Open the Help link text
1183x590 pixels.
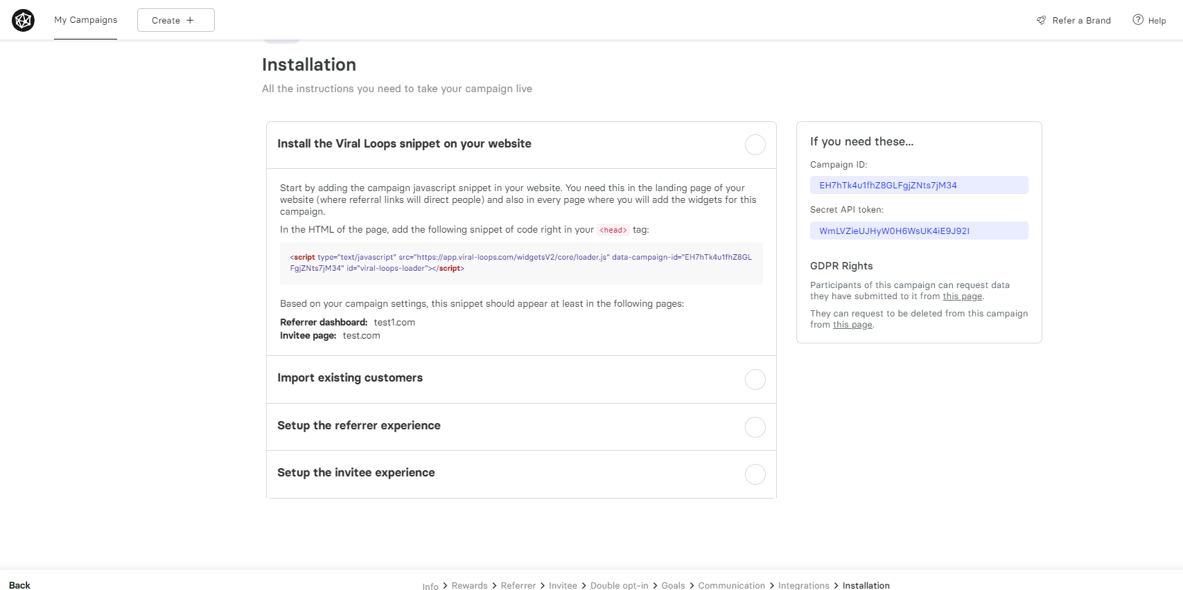(1157, 21)
